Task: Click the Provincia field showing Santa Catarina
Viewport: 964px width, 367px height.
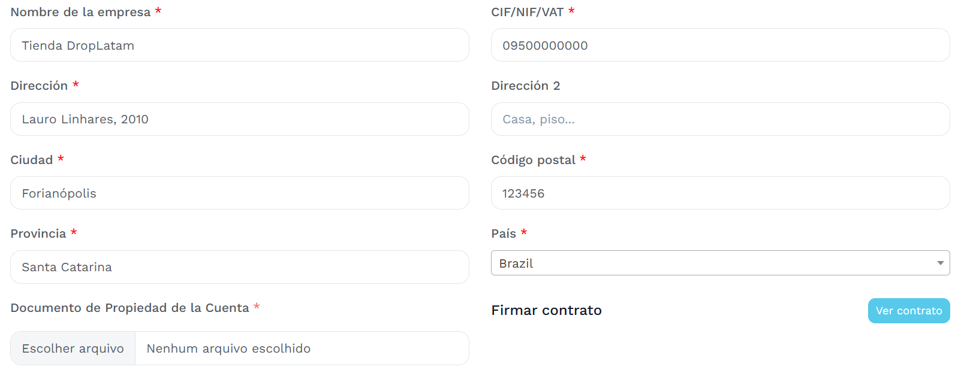Action: tap(239, 267)
